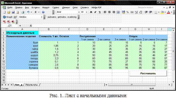The image size is (176, 99).
Task: Toggle Underline formatting (Ч)
Action: coord(99,12)
